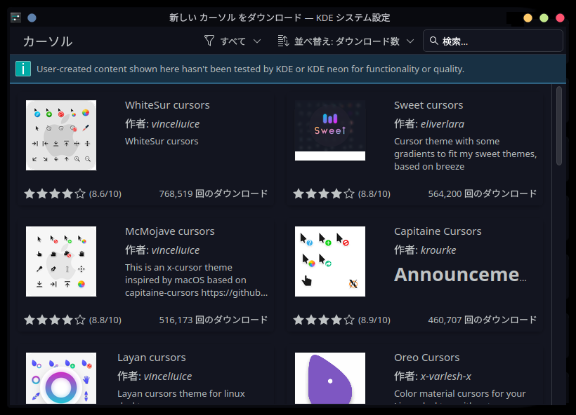The height and width of the screenshot is (415, 576).
Task: Select the Capitaine Cursors title
Action: [x=438, y=231]
